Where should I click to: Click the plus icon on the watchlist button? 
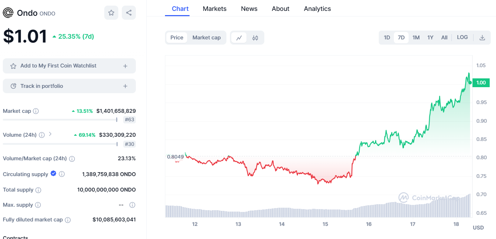125,66
